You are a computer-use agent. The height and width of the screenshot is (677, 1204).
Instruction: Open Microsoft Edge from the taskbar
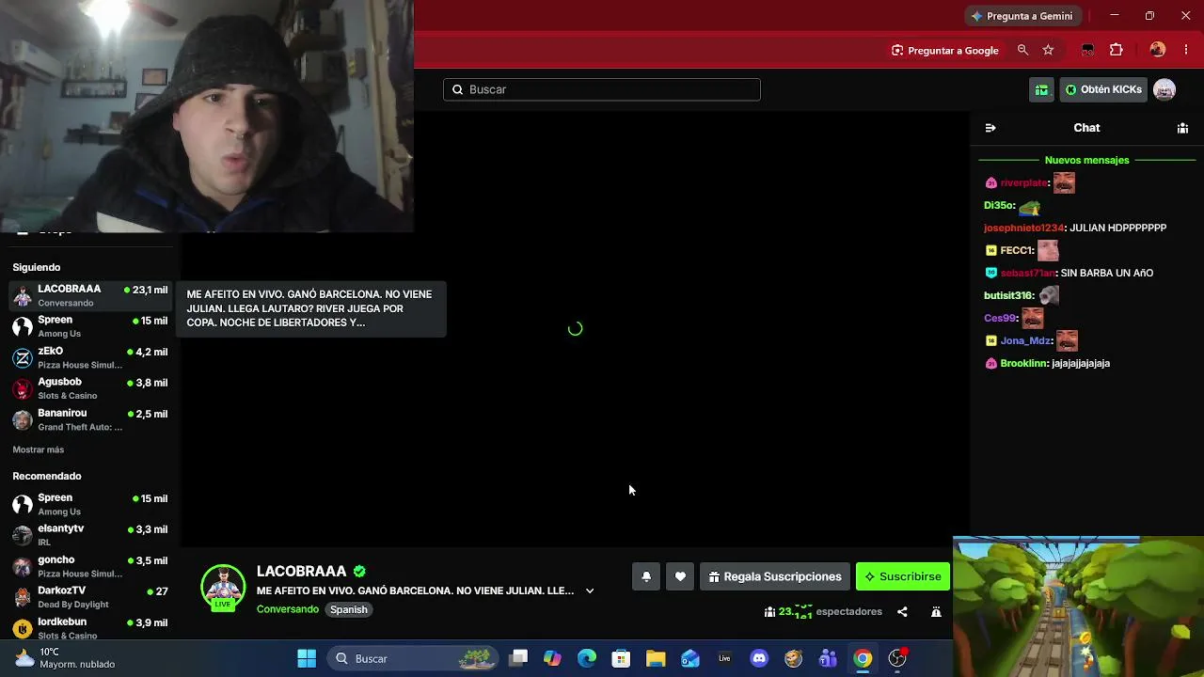point(587,658)
